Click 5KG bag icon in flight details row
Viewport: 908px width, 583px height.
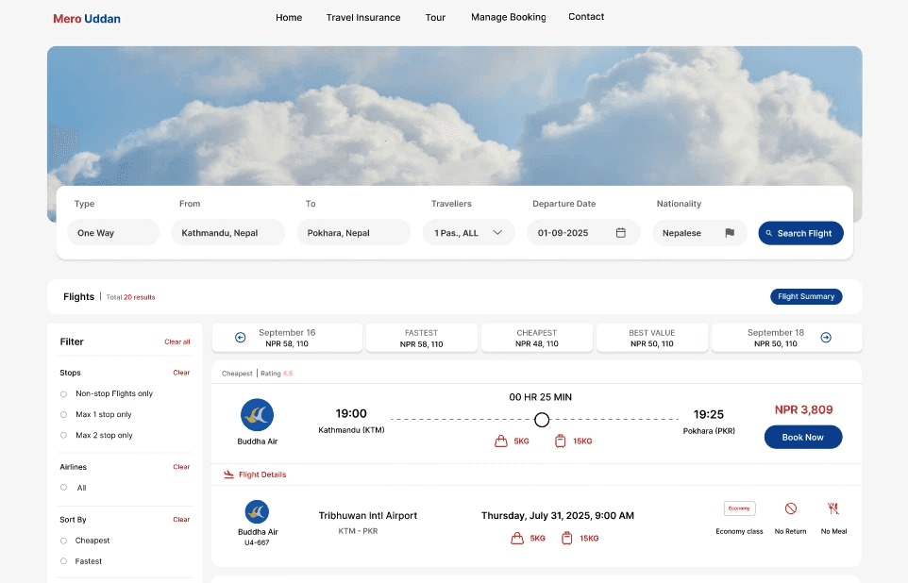pyautogui.click(x=517, y=539)
